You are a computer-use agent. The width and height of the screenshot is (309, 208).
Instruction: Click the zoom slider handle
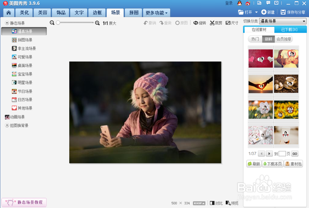58,23
